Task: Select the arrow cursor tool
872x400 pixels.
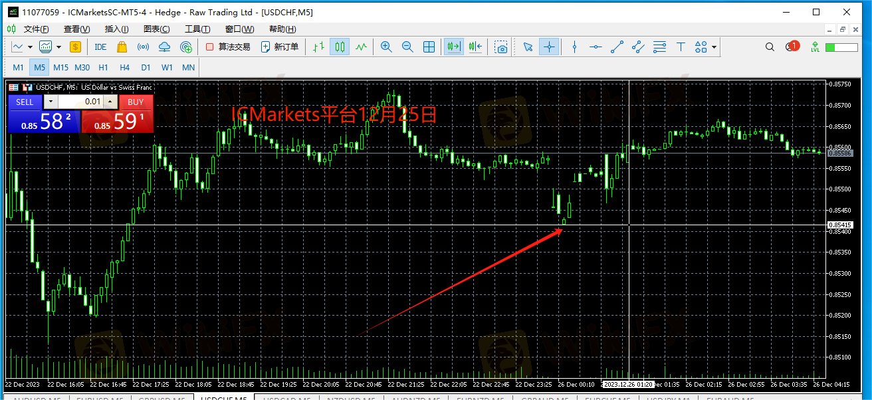Action: click(x=528, y=47)
